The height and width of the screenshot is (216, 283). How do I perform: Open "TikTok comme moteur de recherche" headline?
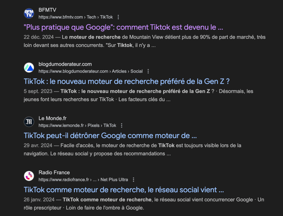point(124,190)
